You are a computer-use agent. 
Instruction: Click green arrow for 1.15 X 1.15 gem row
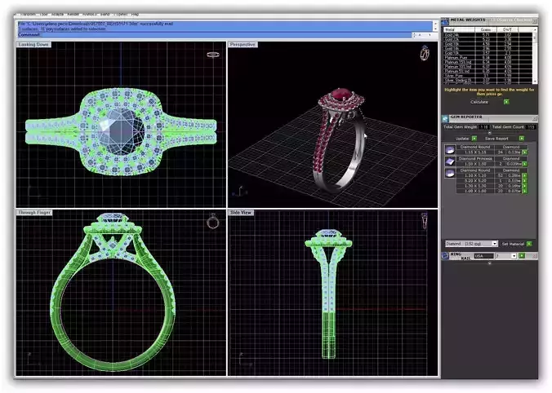pos(524,152)
